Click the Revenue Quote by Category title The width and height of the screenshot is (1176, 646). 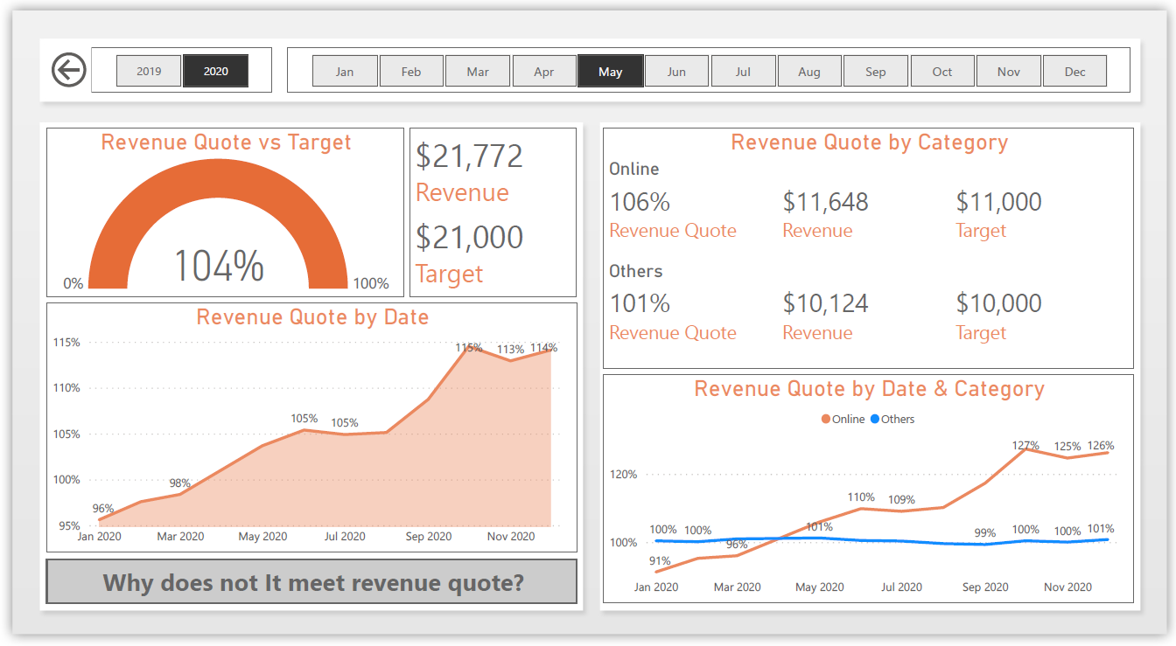(x=870, y=142)
